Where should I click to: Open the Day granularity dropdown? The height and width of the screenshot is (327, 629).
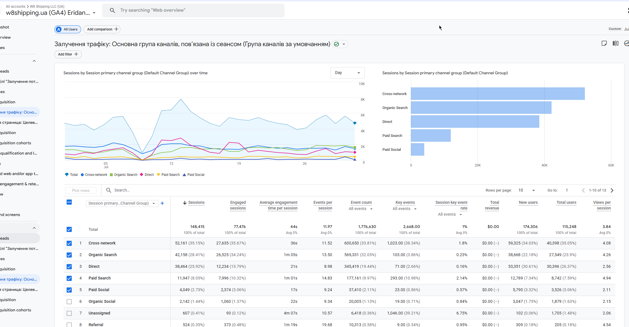pos(347,73)
